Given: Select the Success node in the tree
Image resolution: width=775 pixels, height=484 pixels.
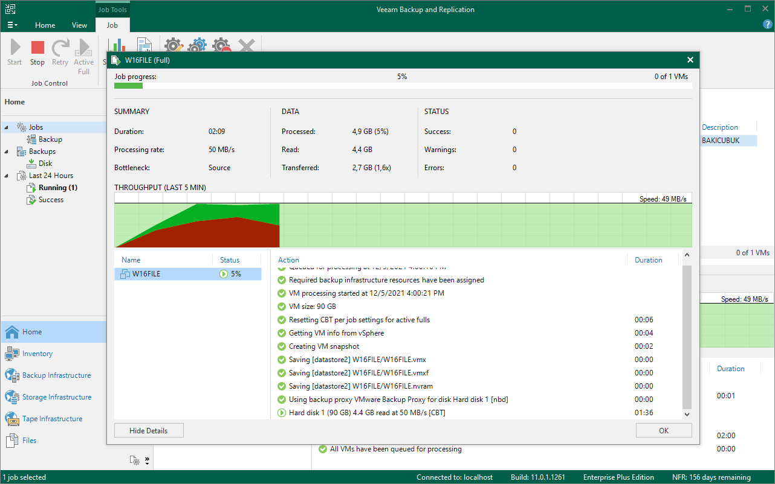Looking at the screenshot, I should [51, 200].
